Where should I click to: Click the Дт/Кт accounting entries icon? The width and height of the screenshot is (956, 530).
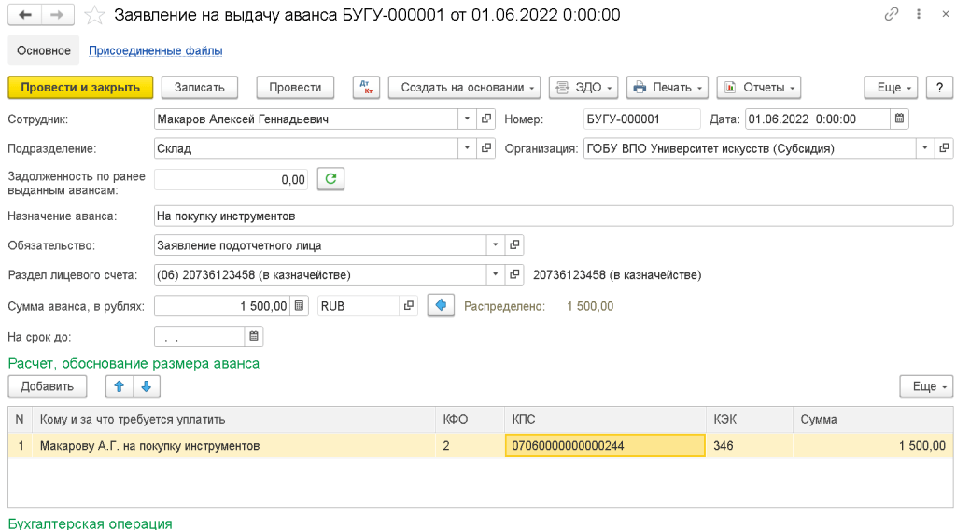[x=365, y=87]
